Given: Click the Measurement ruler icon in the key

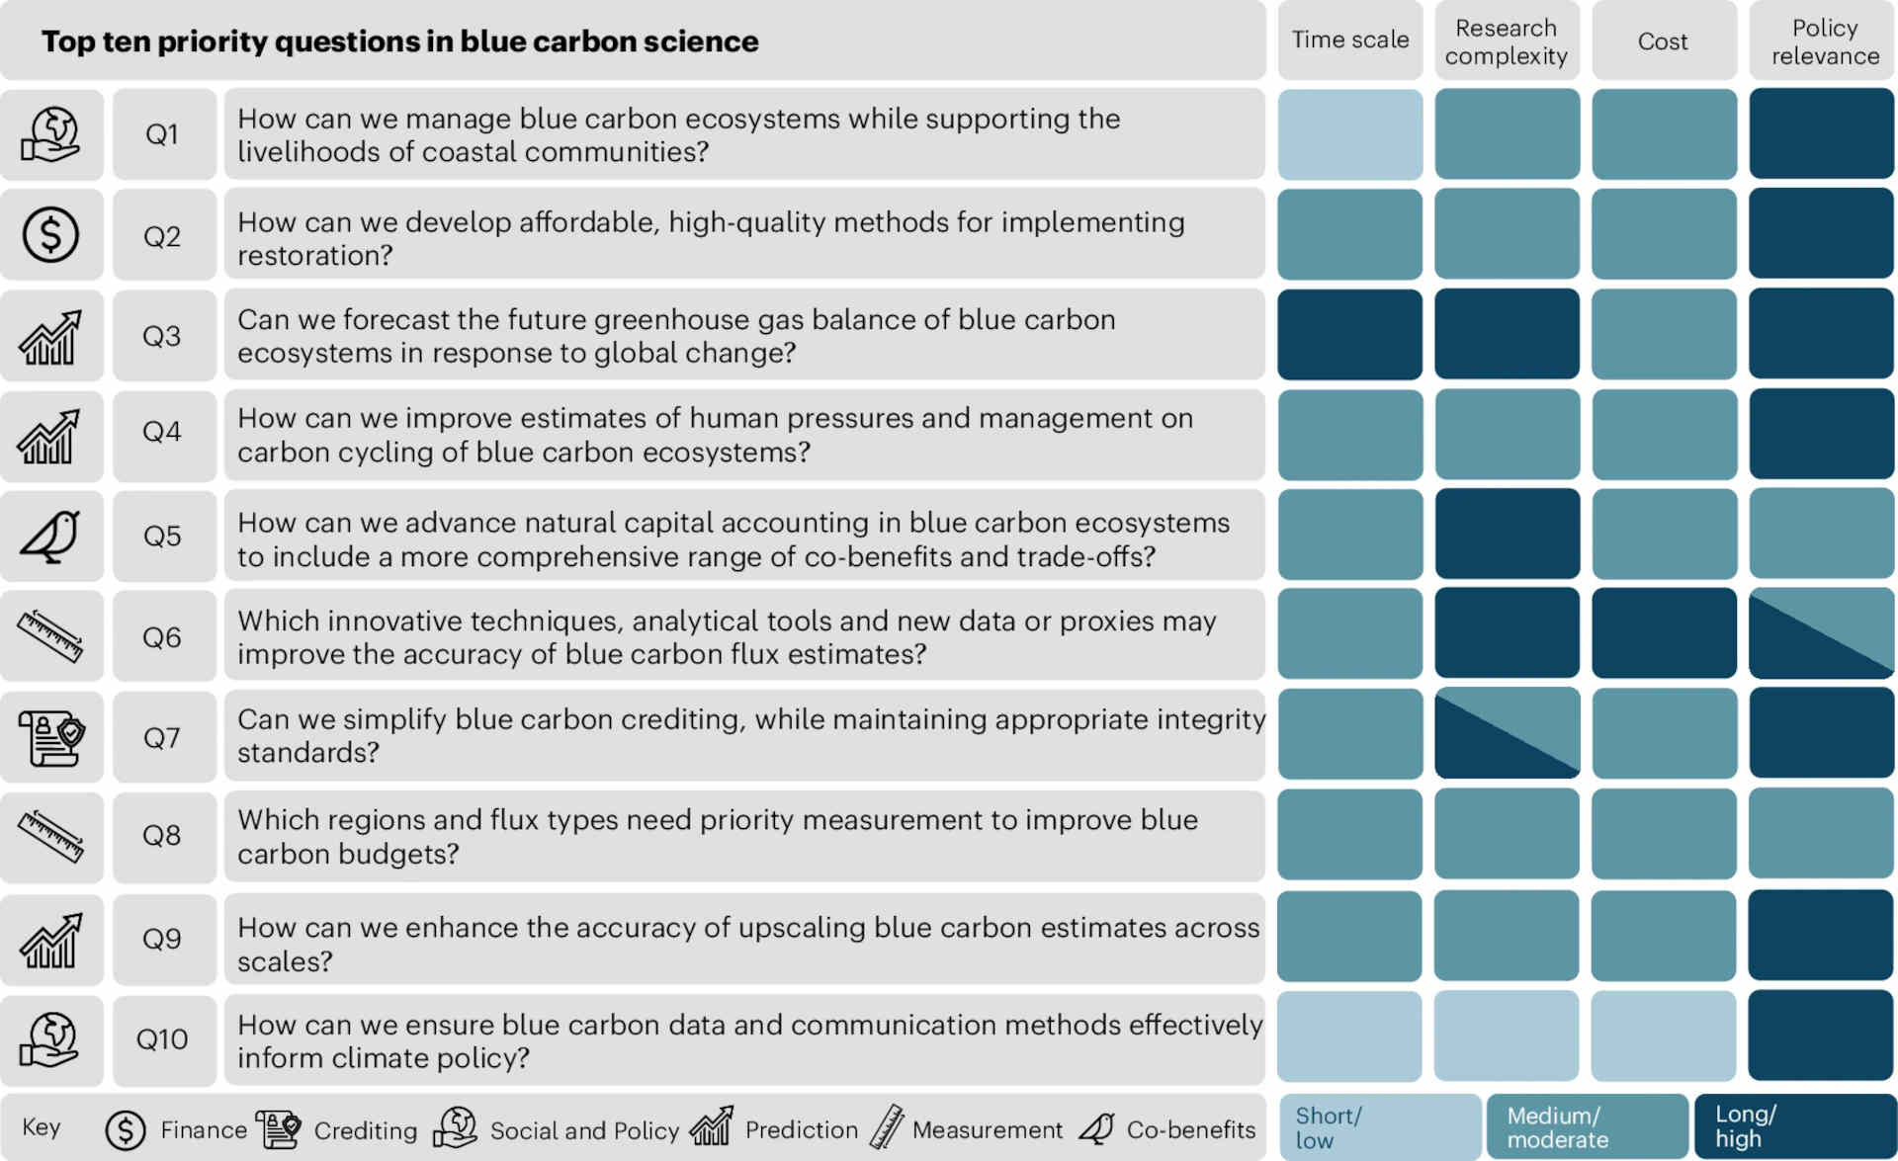Looking at the screenshot, I should (x=887, y=1127).
